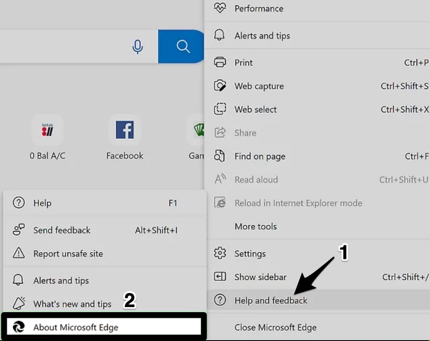The height and width of the screenshot is (341, 430).
Task: Click the Alt+Shift+I shortcut label
Action: (156, 230)
